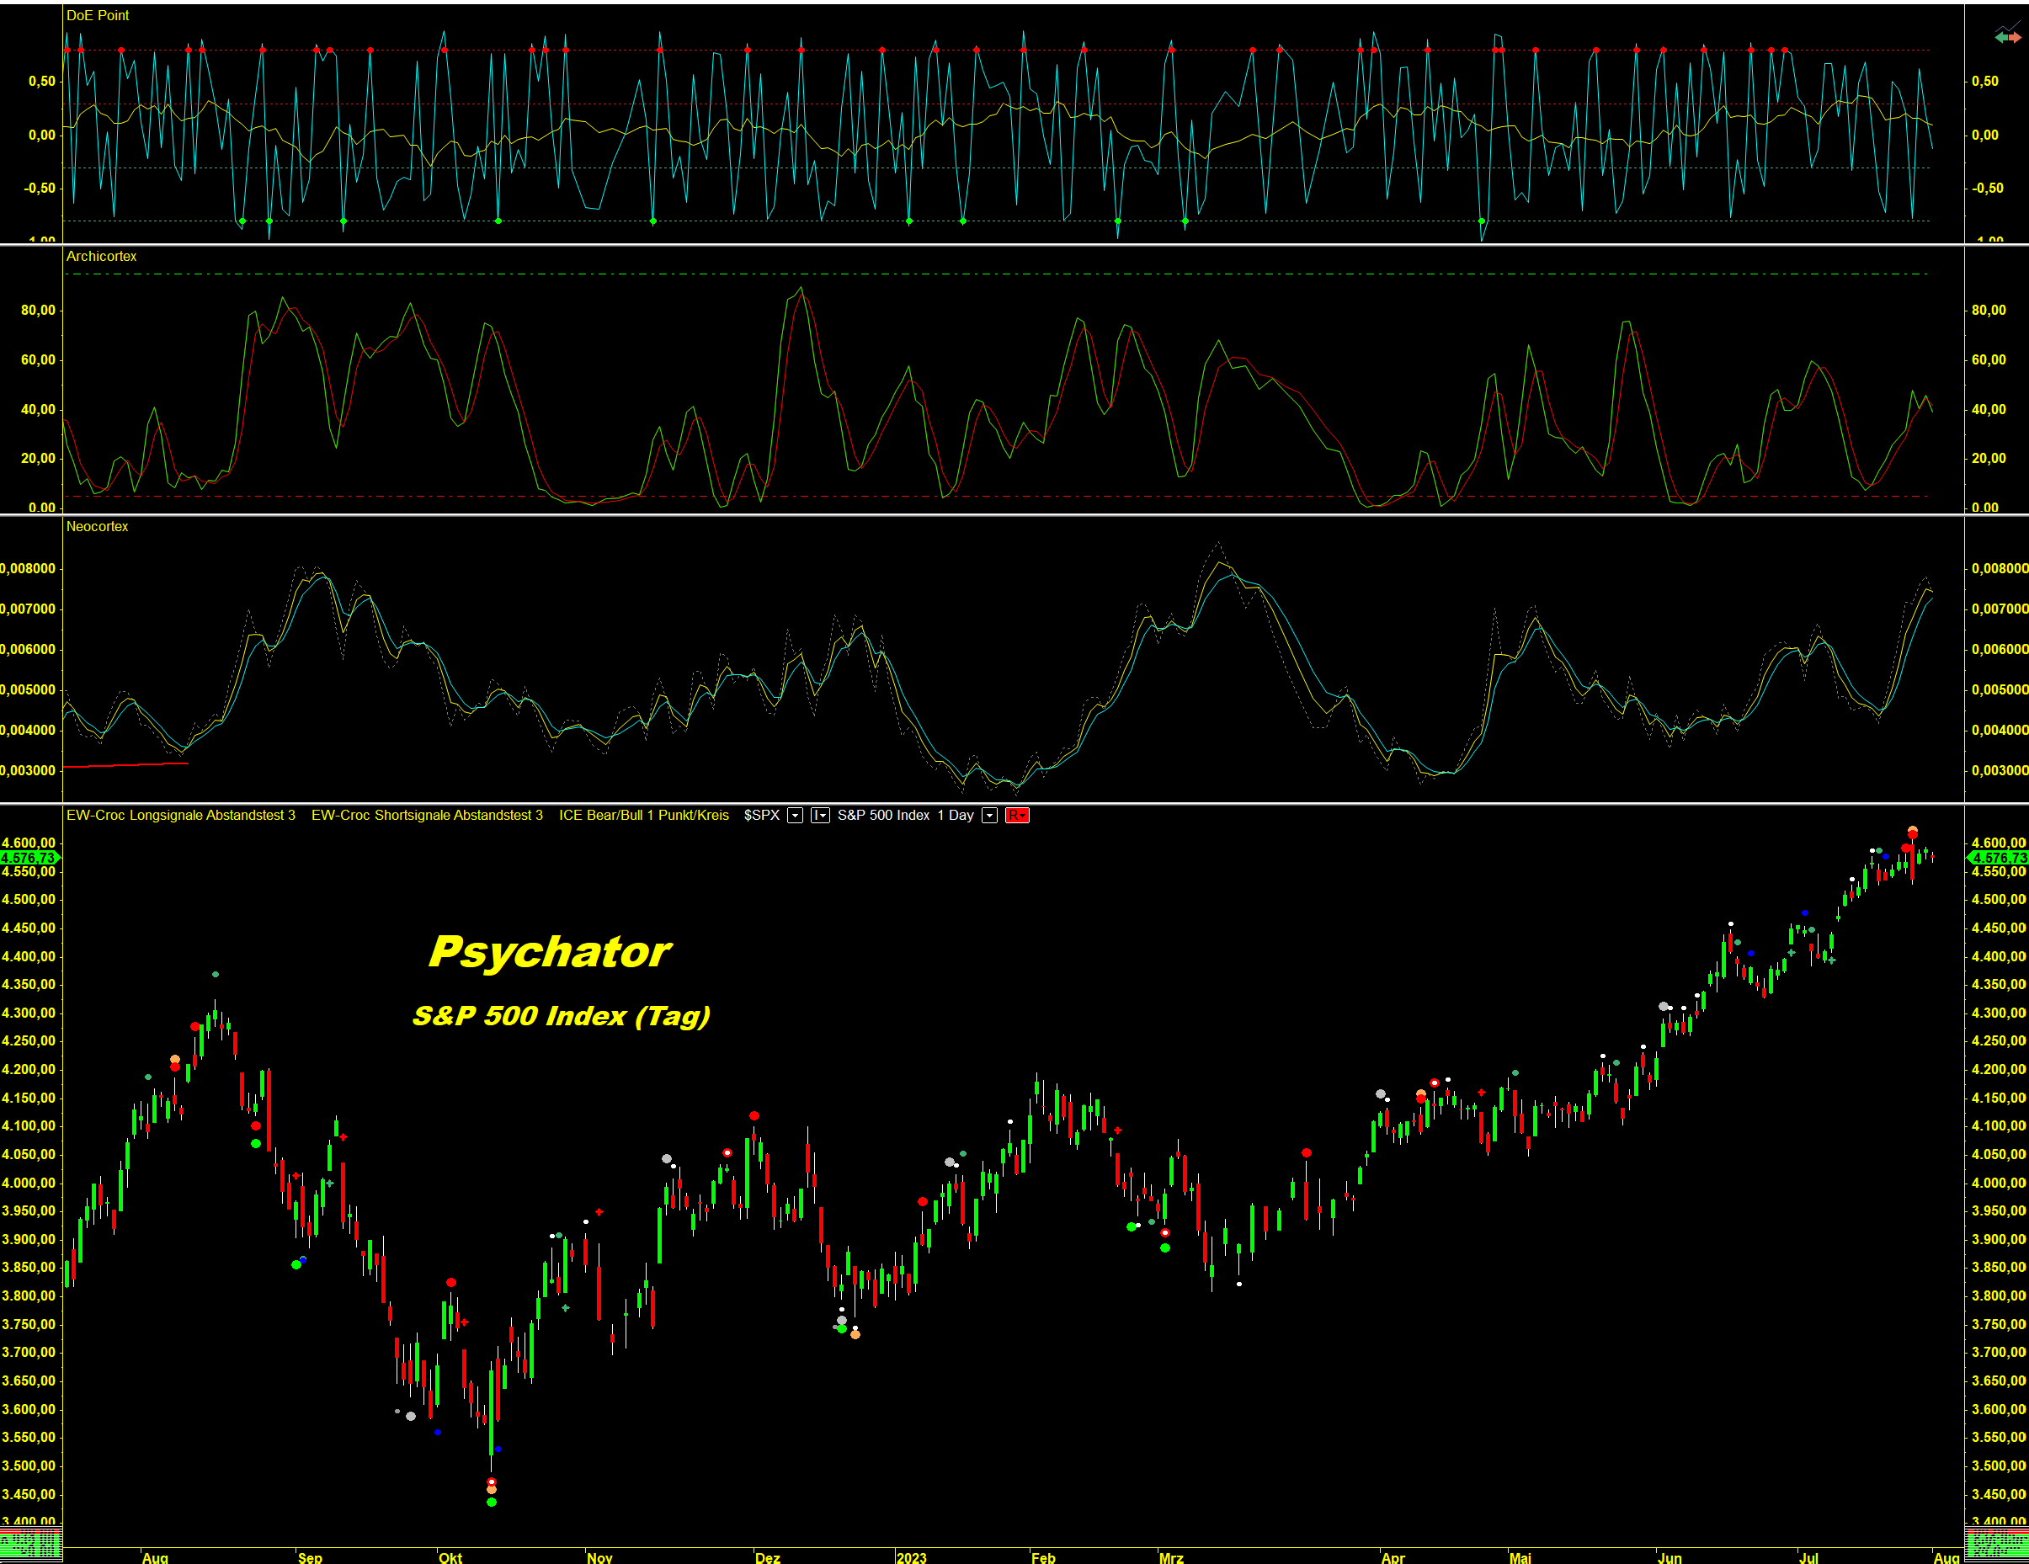Open the 1 Day interval dropdown arrow
This screenshot has width=2029, height=1564.
(x=989, y=816)
